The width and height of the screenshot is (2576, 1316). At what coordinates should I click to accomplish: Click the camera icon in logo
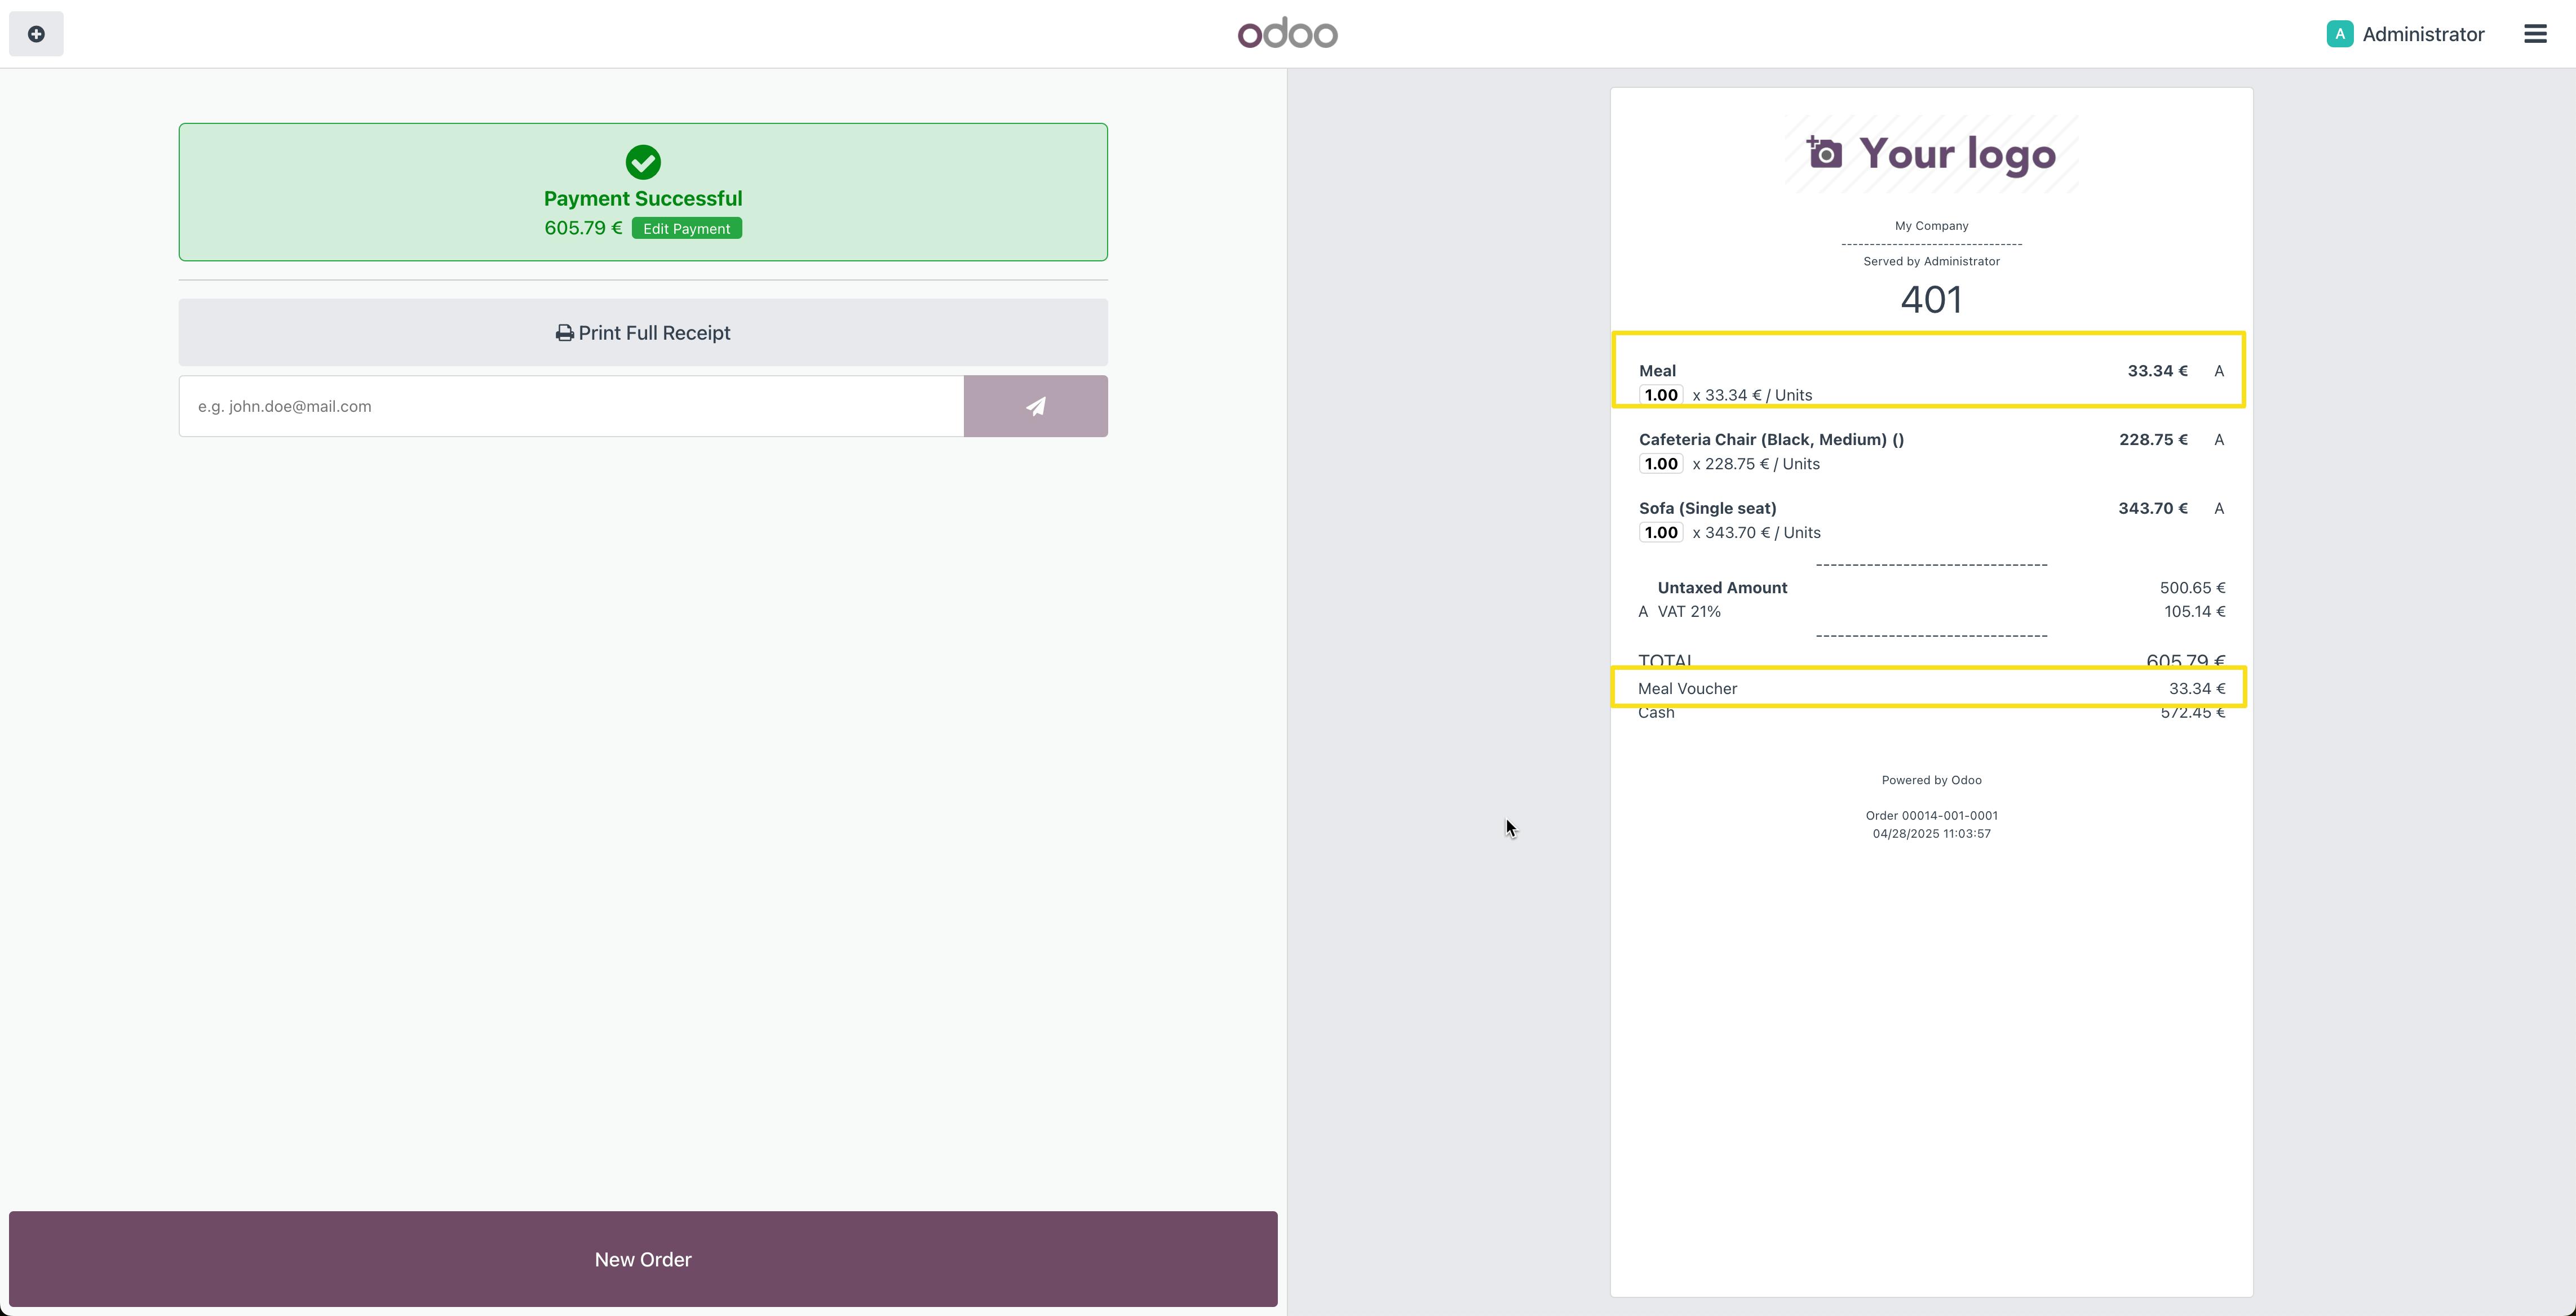pyautogui.click(x=1824, y=153)
